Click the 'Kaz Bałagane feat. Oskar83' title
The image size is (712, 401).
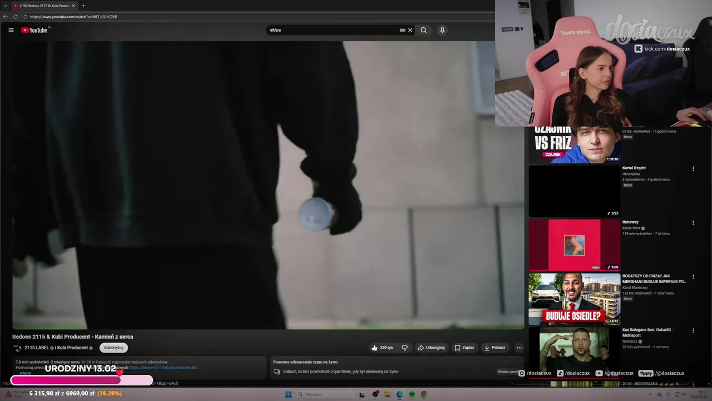(647, 332)
